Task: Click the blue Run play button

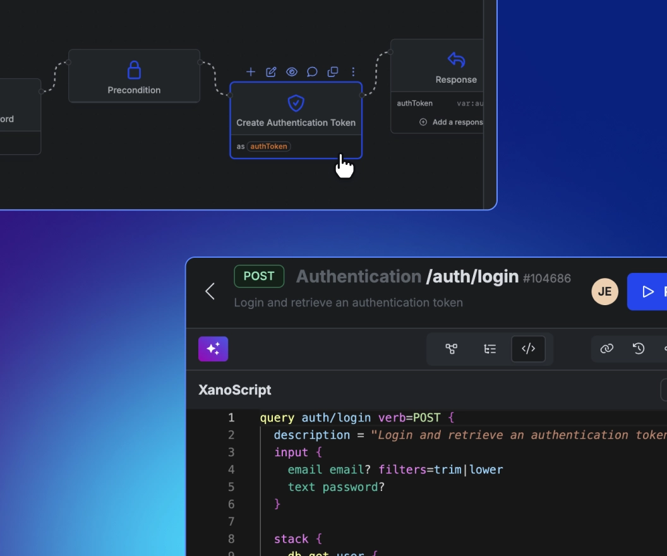Action: 647,291
